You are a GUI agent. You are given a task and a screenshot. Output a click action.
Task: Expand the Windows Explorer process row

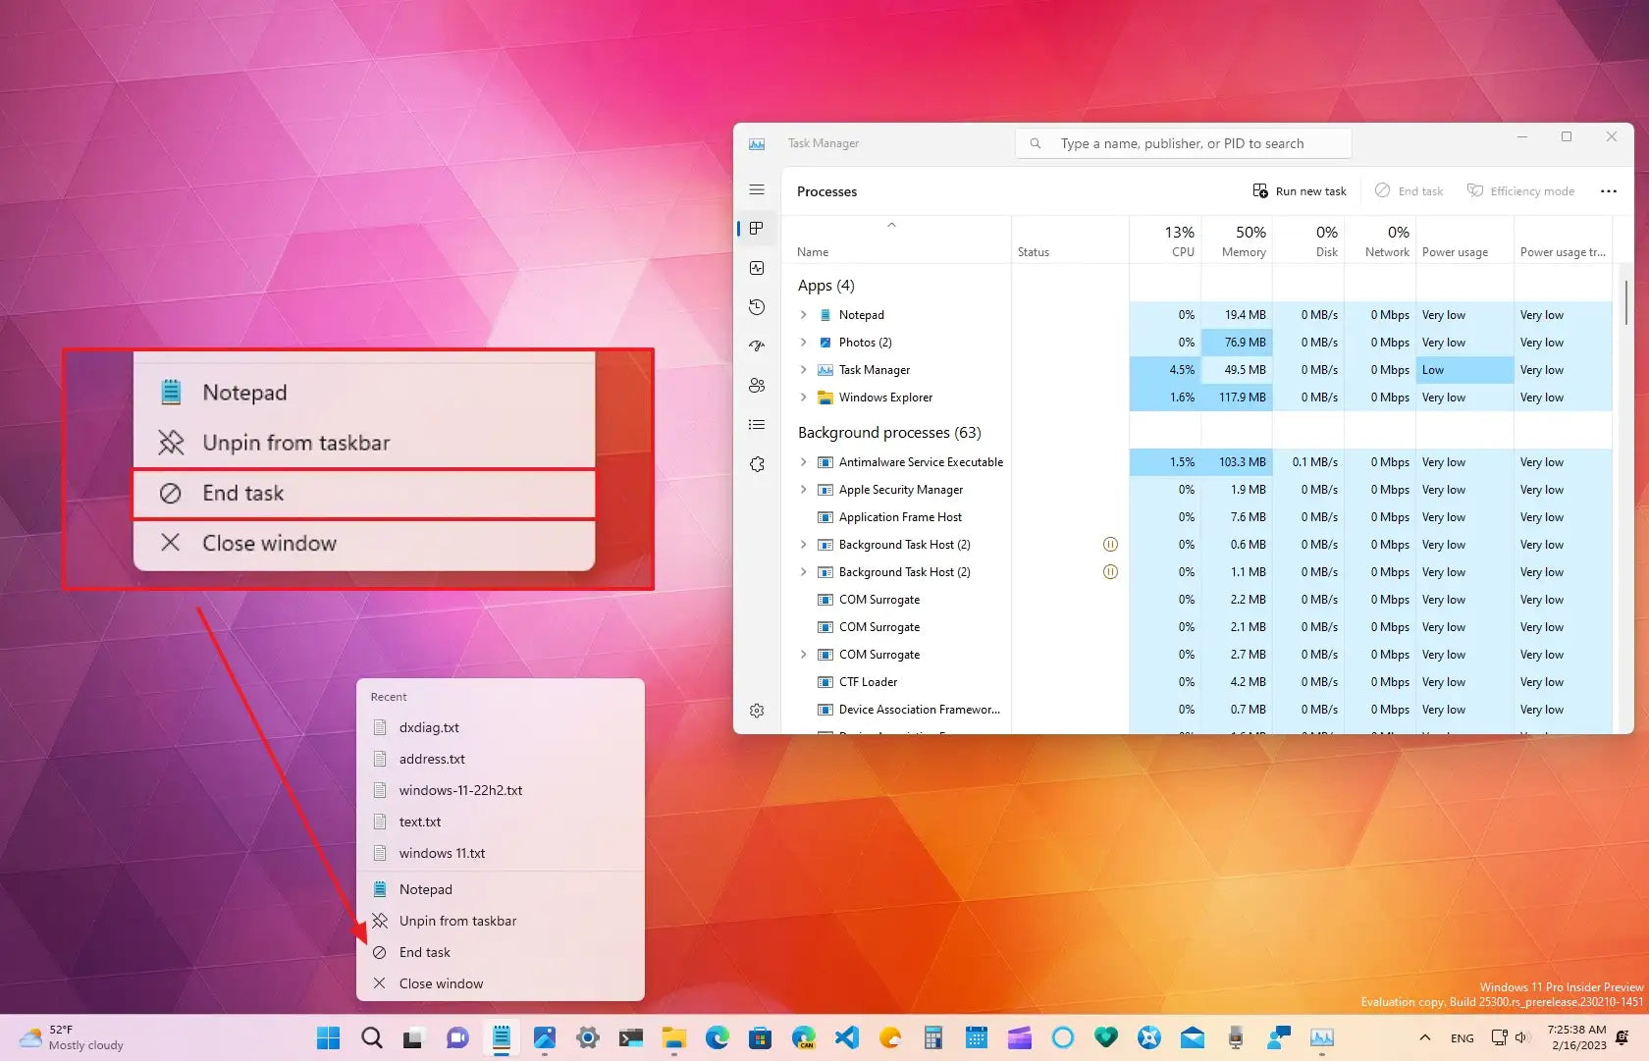point(804,398)
